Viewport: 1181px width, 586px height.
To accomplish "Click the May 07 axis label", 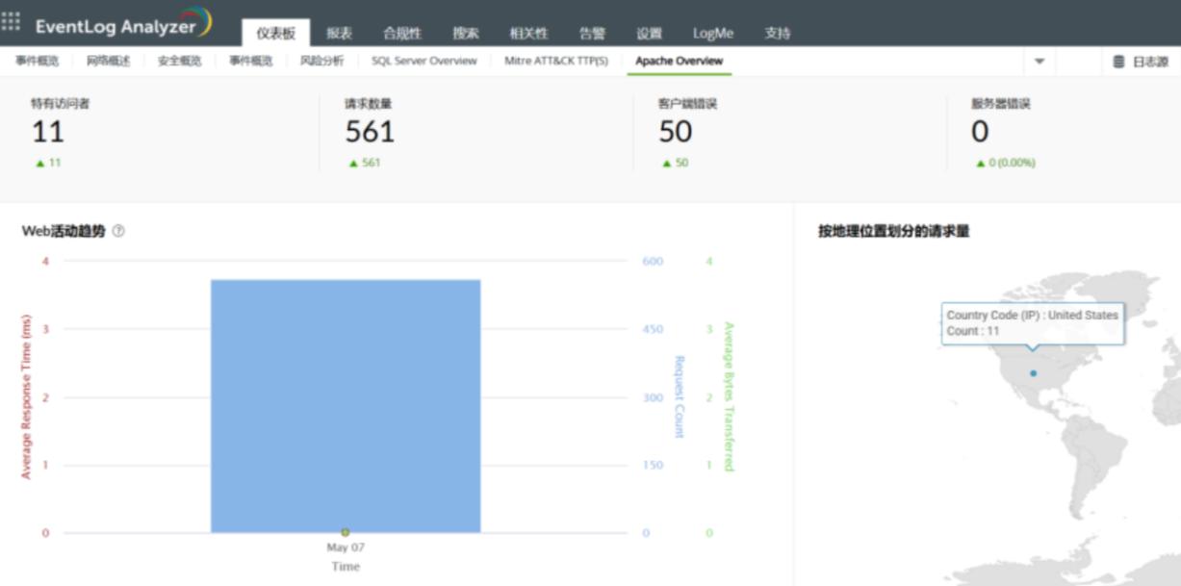I will click(346, 548).
